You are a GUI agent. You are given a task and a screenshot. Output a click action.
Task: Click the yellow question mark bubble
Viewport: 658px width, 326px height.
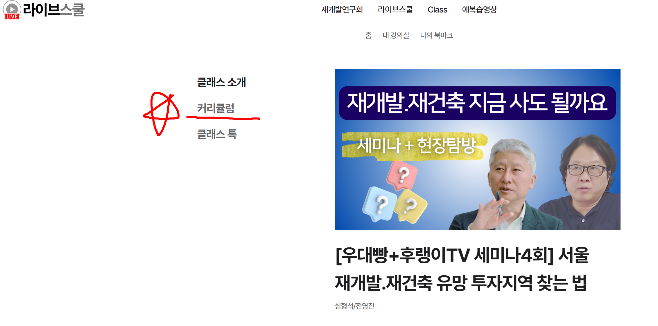click(x=410, y=207)
